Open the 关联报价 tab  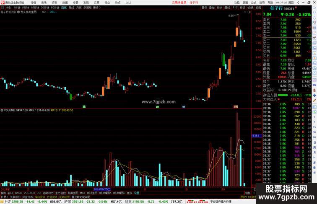[x=15, y=197]
